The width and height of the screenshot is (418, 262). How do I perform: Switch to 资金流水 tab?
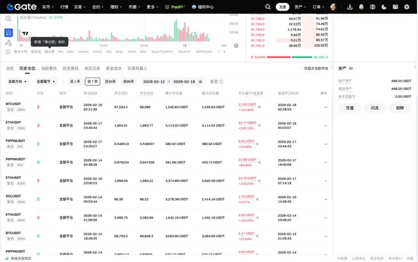click(114, 69)
